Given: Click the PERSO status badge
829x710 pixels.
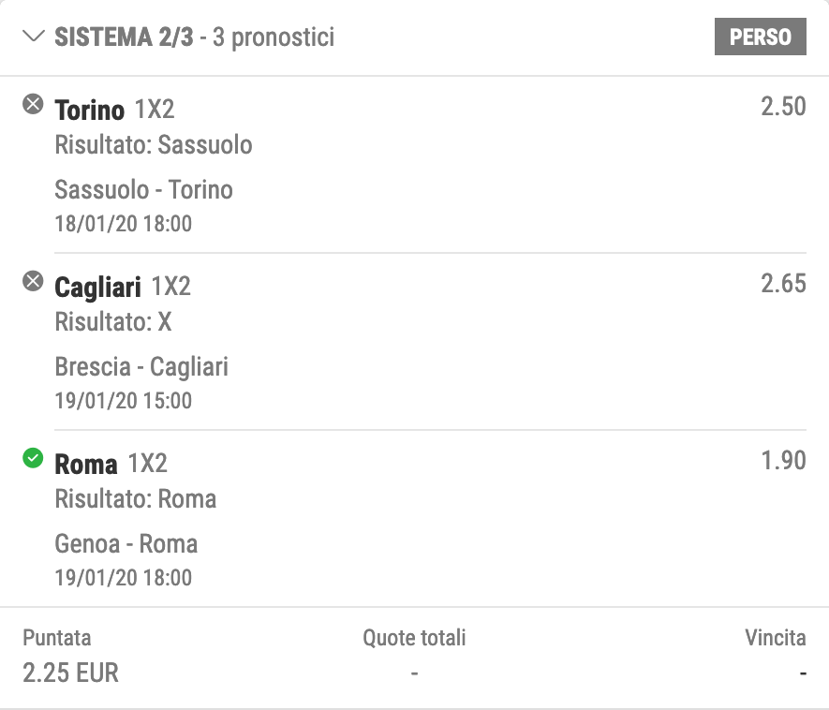Looking at the screenshot, I should (761, 37).
